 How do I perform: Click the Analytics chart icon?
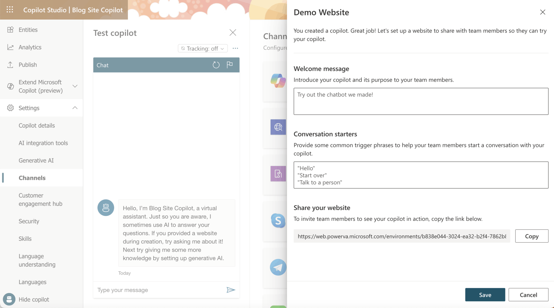[10, 47]
